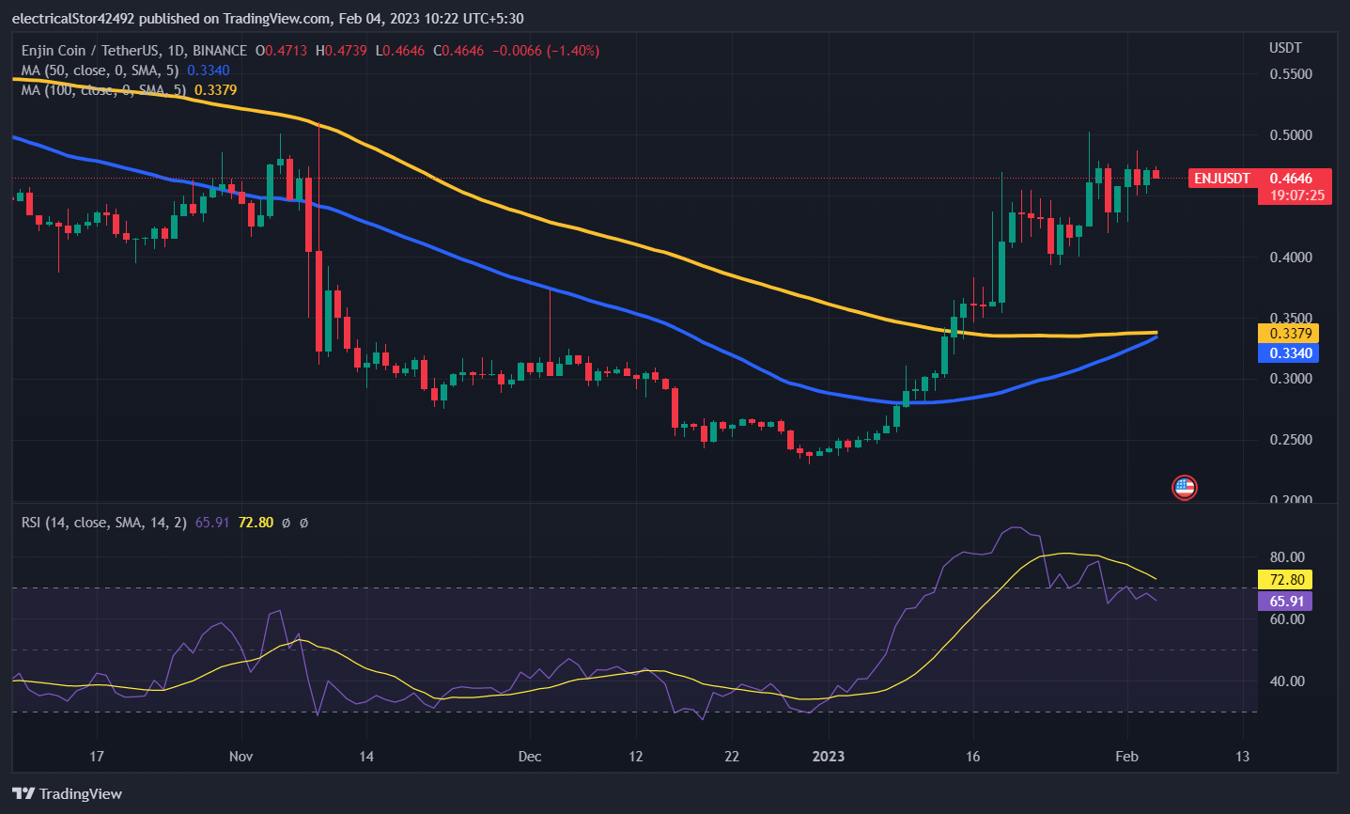Click the 0.3000 price axis label
The width and height of the screenshot is (1350, 814).
point(1291,379)
